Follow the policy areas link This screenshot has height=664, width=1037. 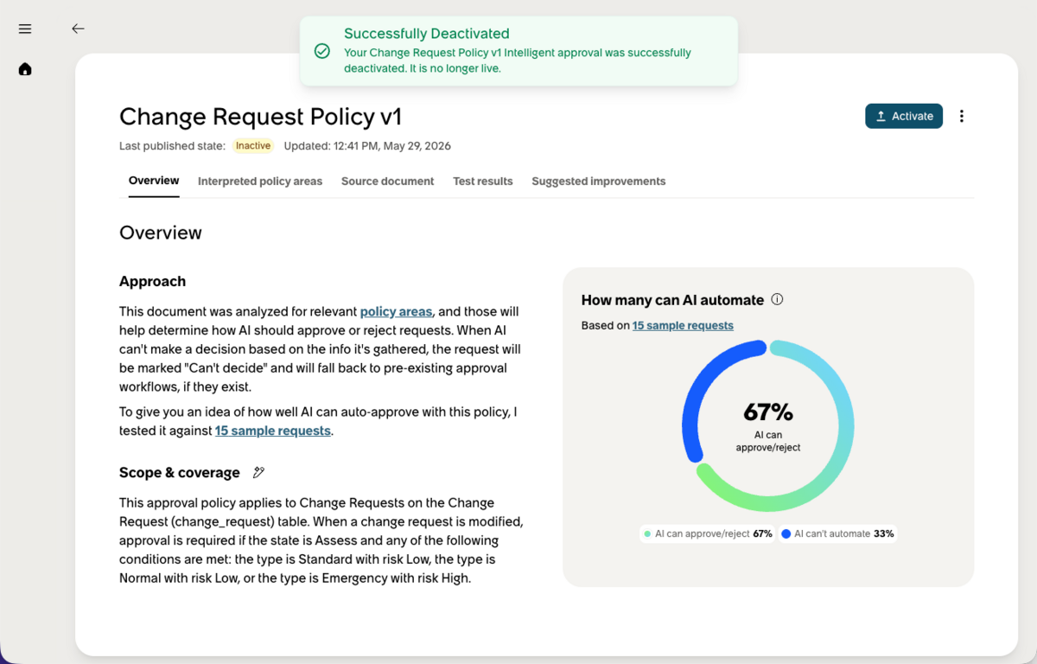[396, 311]
